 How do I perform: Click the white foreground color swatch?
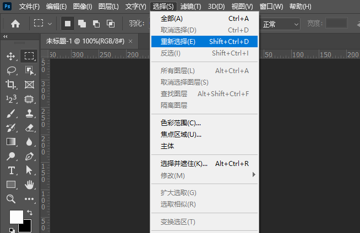pos(16,217)
